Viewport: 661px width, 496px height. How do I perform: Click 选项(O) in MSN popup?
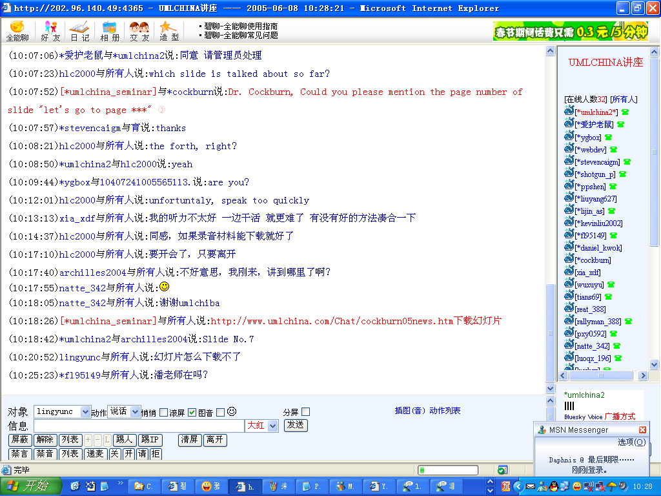click(631, 442)
